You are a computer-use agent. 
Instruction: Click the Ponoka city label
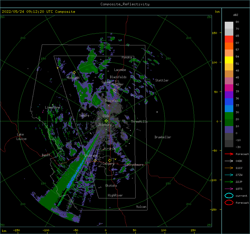tap(127, 57)
